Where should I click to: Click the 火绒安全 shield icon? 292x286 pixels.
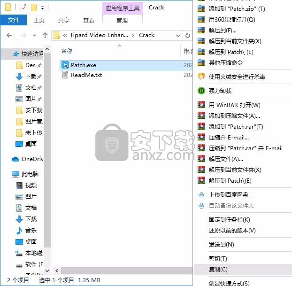201,77
